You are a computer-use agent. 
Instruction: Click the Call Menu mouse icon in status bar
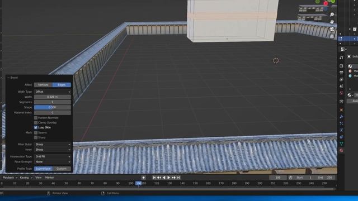103,193
